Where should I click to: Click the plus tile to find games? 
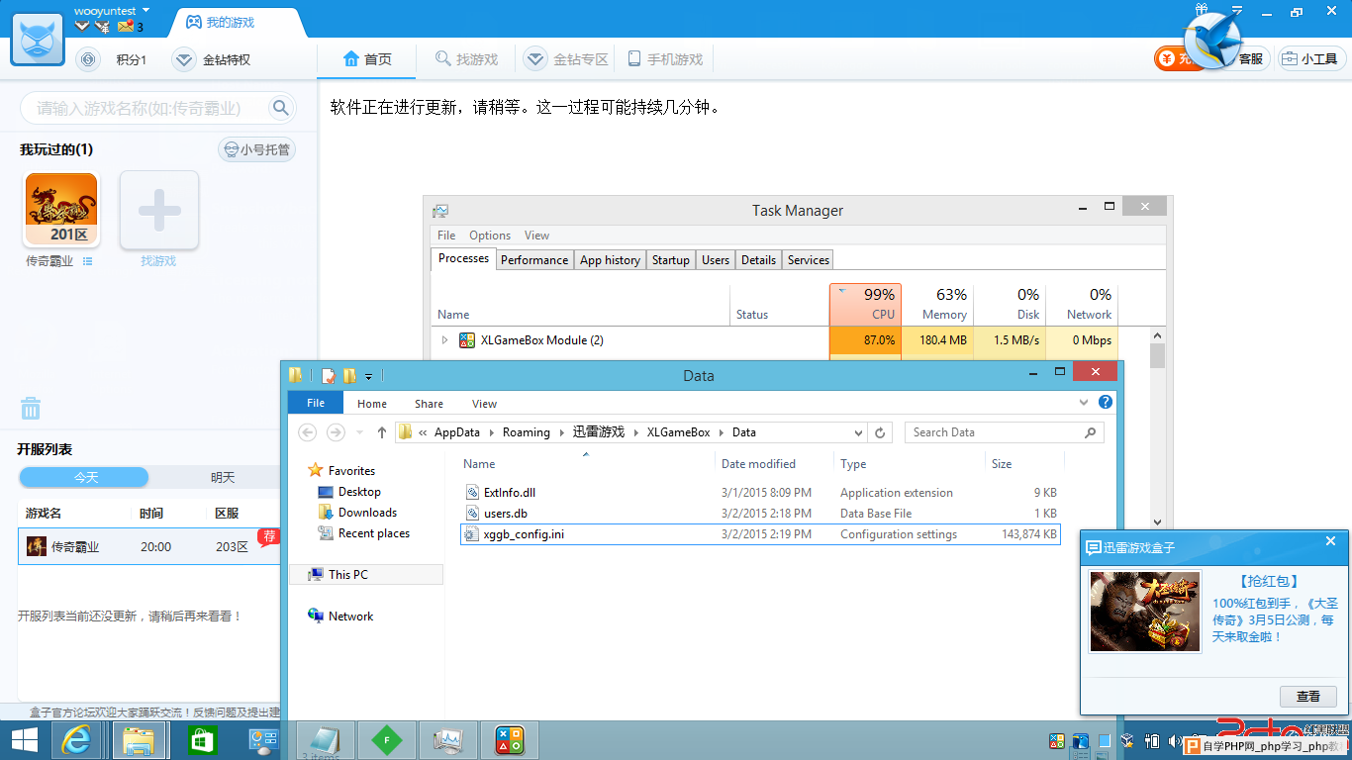(x=159, y=210)
